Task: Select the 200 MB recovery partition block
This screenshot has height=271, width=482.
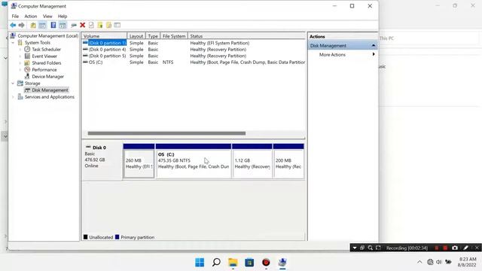Action: tap(288, 161)
